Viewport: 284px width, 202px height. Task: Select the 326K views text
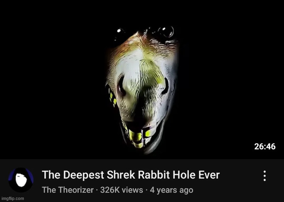pos(121,190)
